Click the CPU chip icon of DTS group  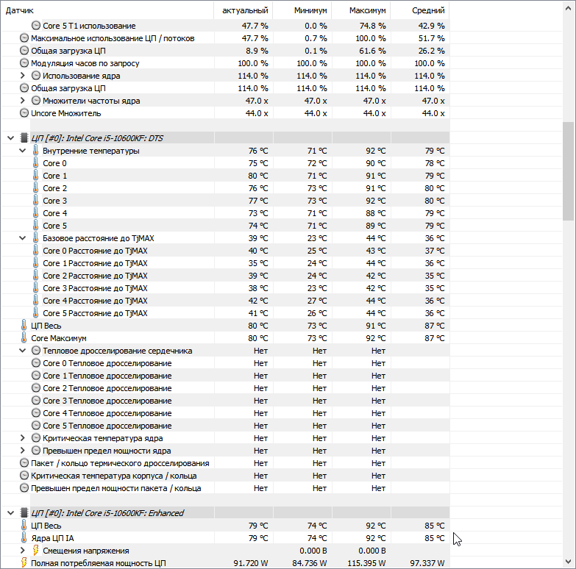pos(24,138)
